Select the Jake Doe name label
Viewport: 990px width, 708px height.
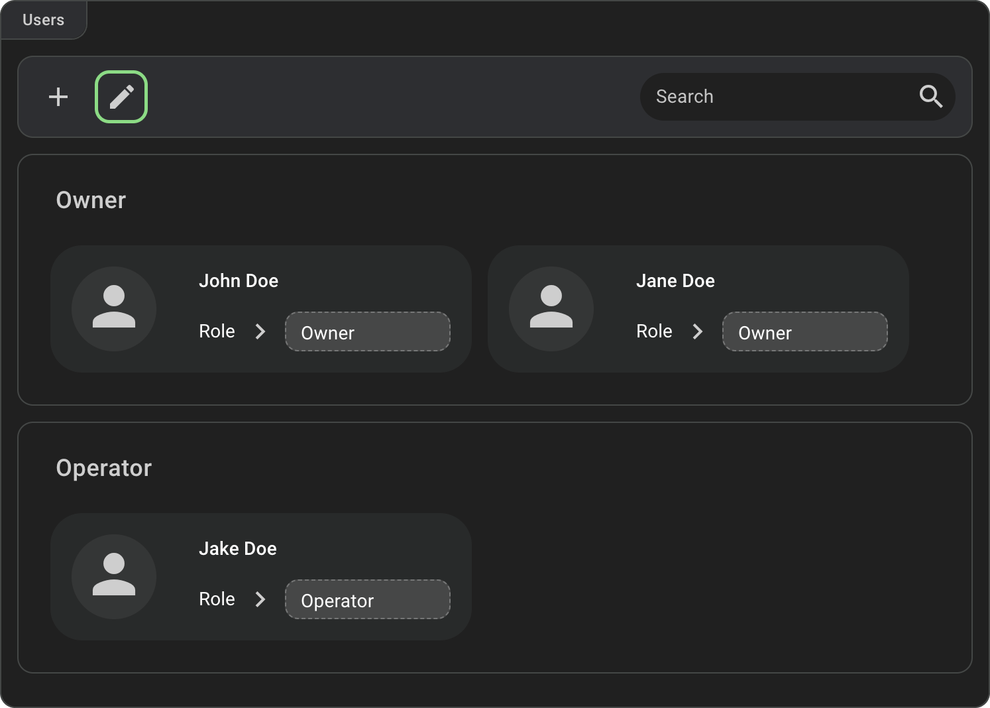point(238,549)
